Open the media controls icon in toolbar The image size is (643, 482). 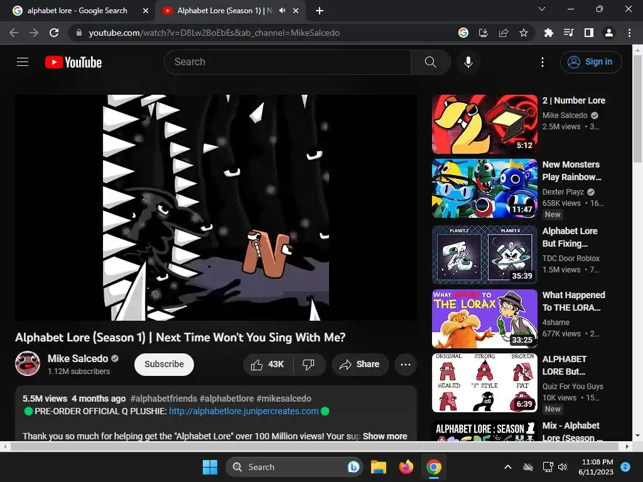[568, 33]
